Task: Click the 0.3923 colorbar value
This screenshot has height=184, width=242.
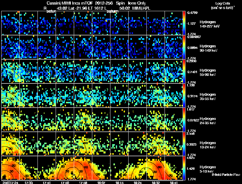Action: pyautogui.click(x=192, y=144)
